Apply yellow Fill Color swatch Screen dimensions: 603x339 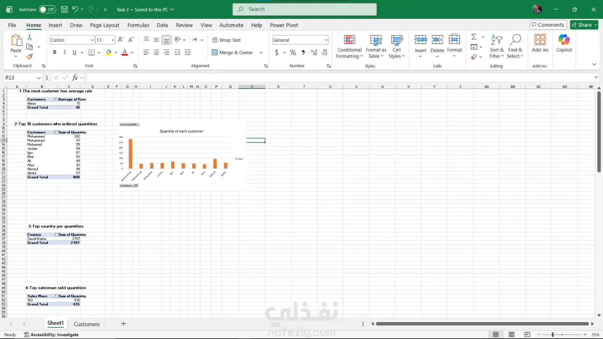coord(109,52)
